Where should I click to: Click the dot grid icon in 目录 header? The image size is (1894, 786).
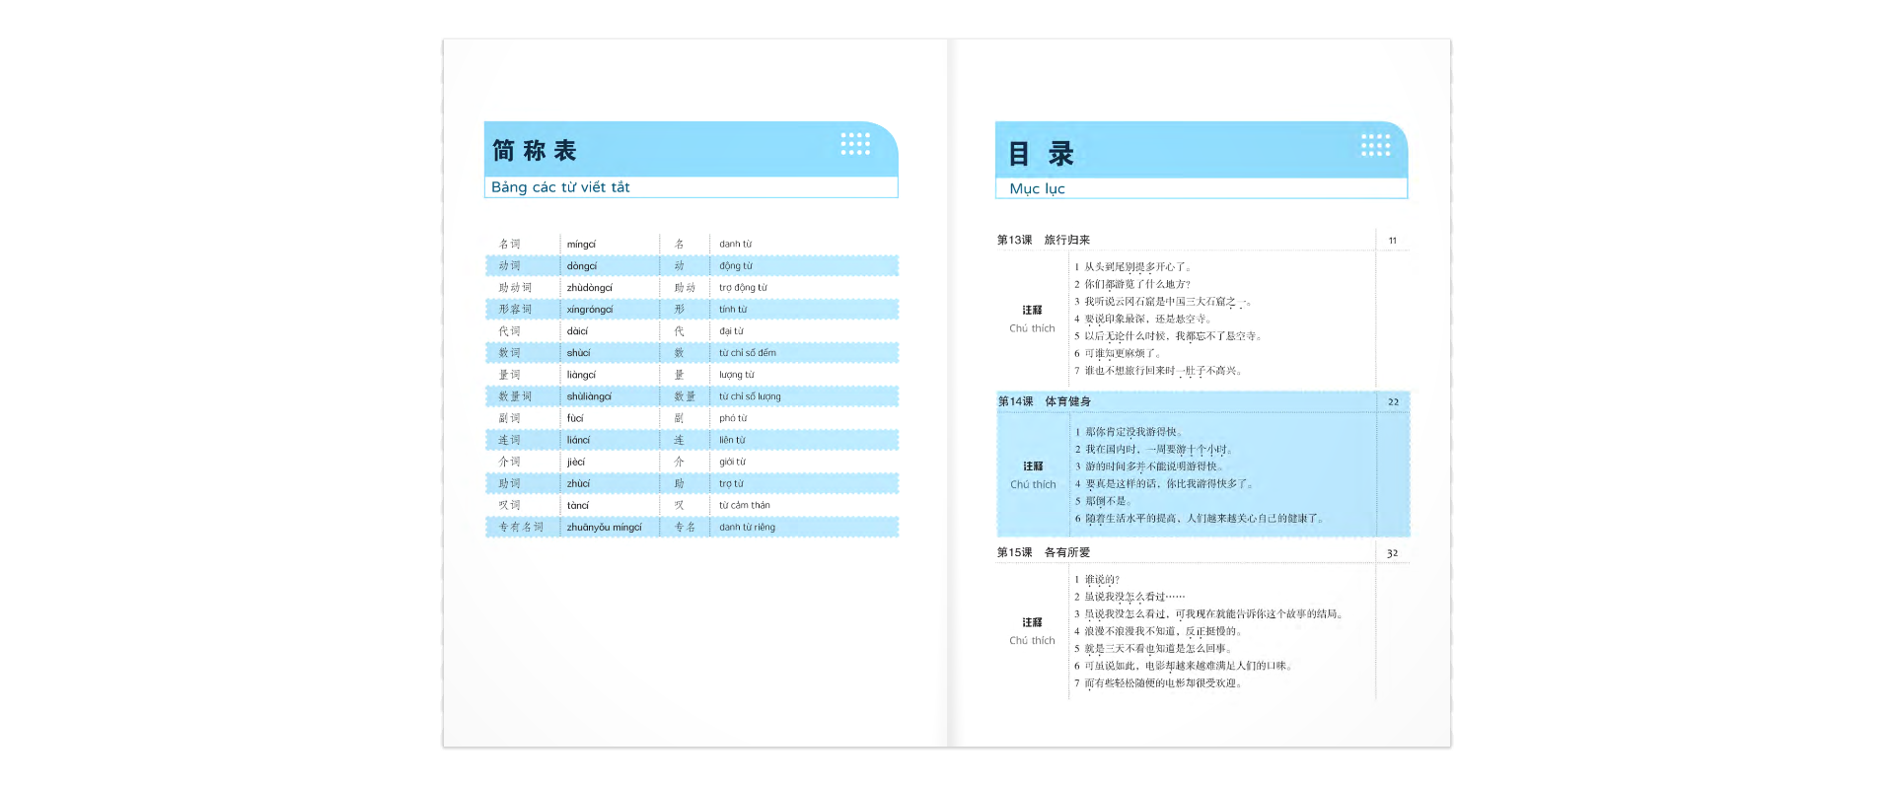1375,146
